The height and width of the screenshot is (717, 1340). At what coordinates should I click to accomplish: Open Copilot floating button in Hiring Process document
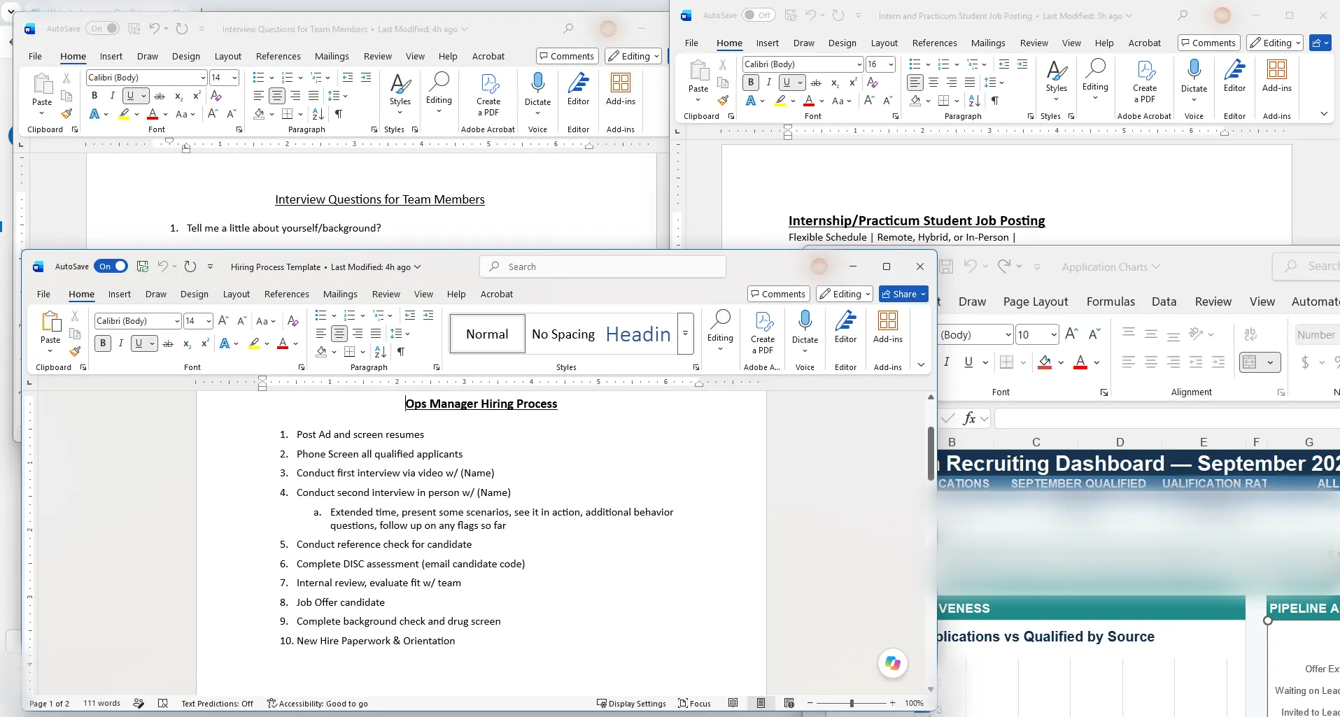(x=893, y=662)
